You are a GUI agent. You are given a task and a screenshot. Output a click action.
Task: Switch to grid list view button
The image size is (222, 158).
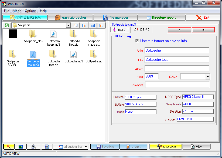pyautogui.click(x=93, y=25)
